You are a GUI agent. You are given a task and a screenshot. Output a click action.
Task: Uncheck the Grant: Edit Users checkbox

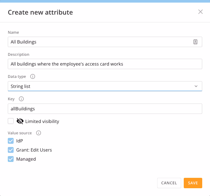click(x=11, y=150)
